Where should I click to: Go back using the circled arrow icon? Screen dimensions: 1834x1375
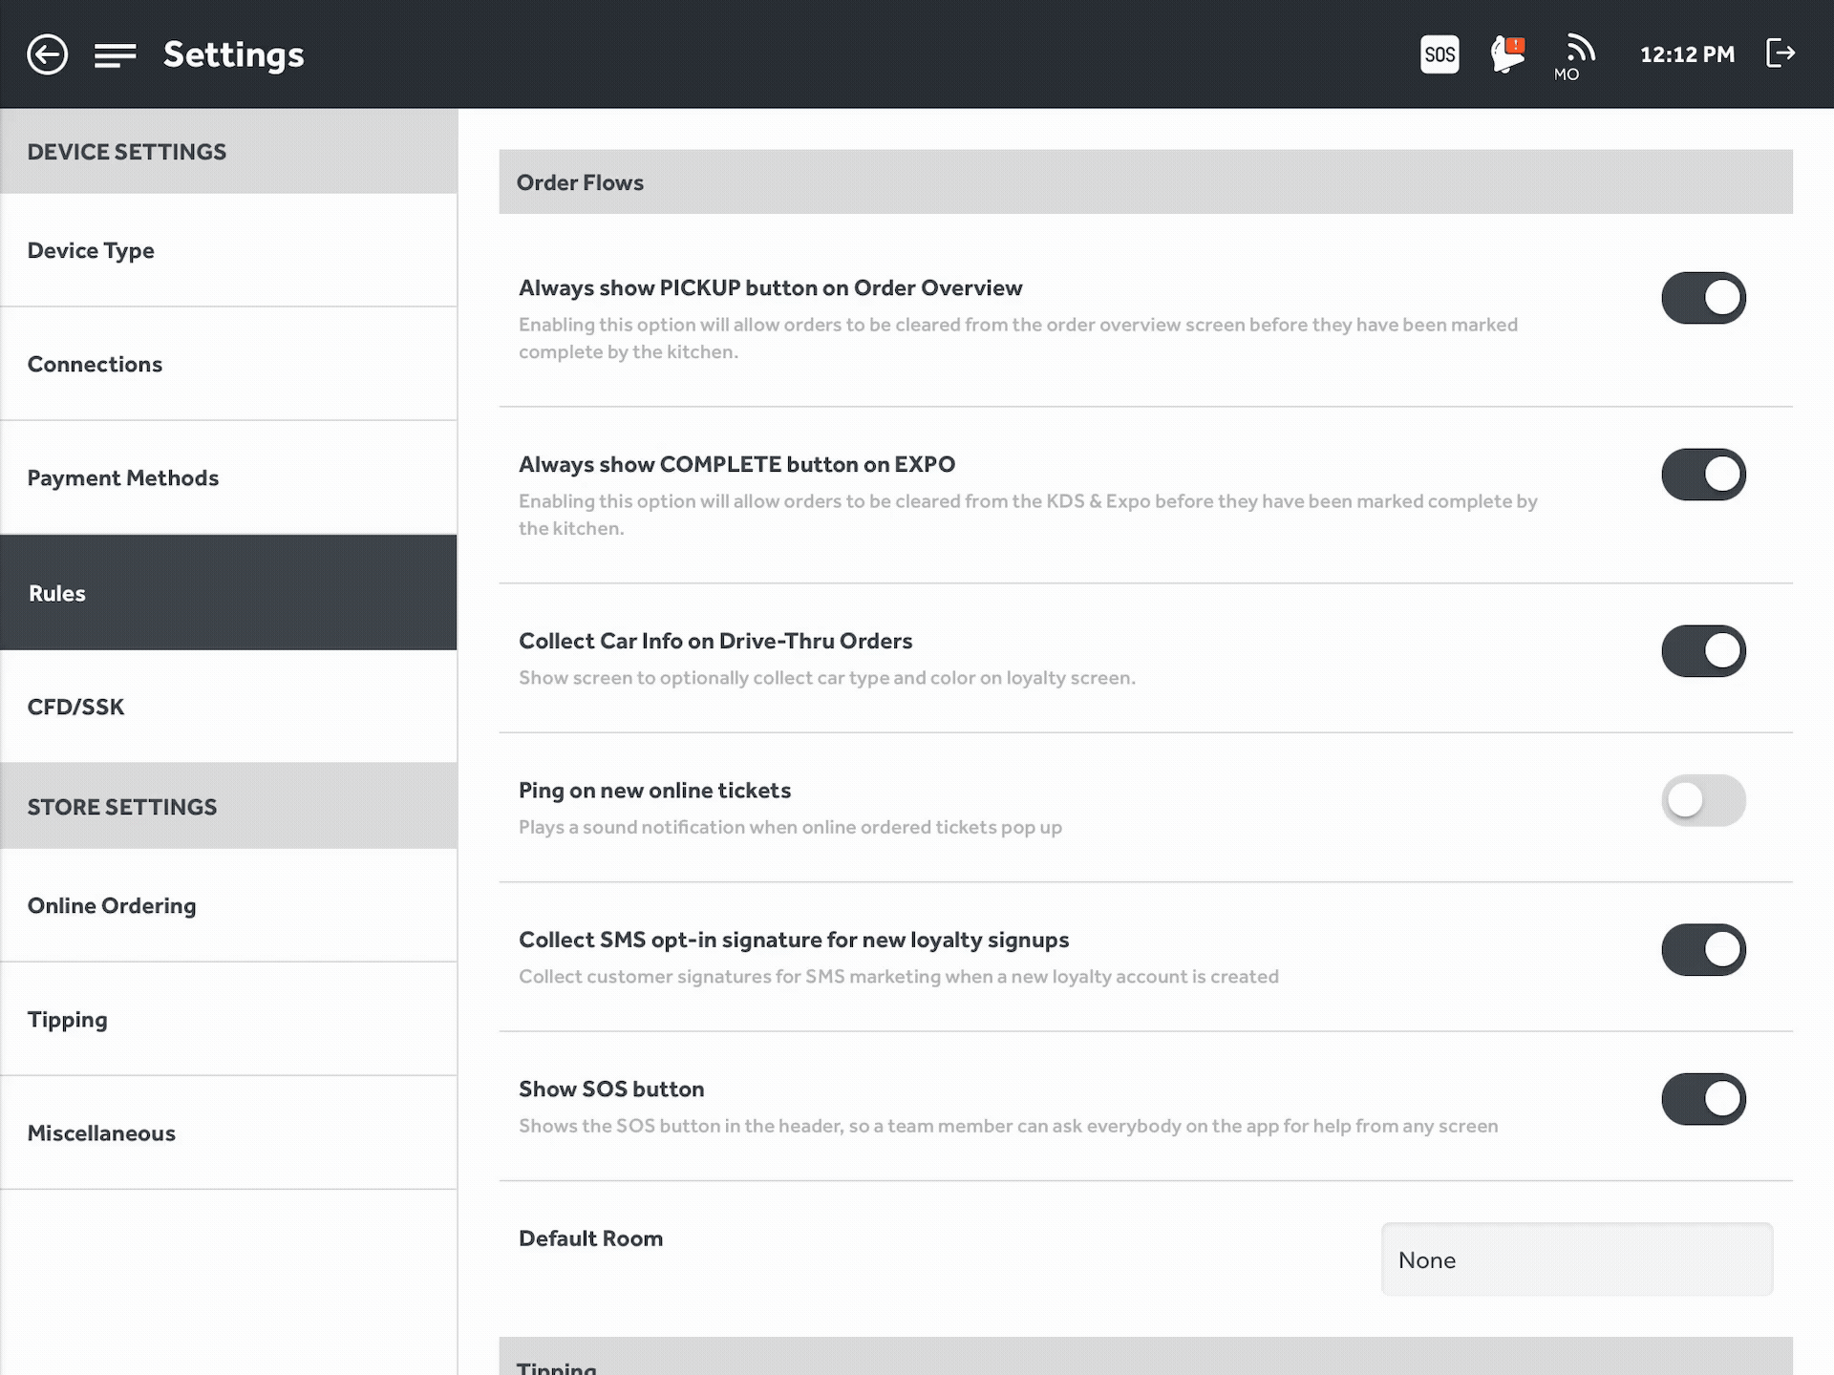47,54
